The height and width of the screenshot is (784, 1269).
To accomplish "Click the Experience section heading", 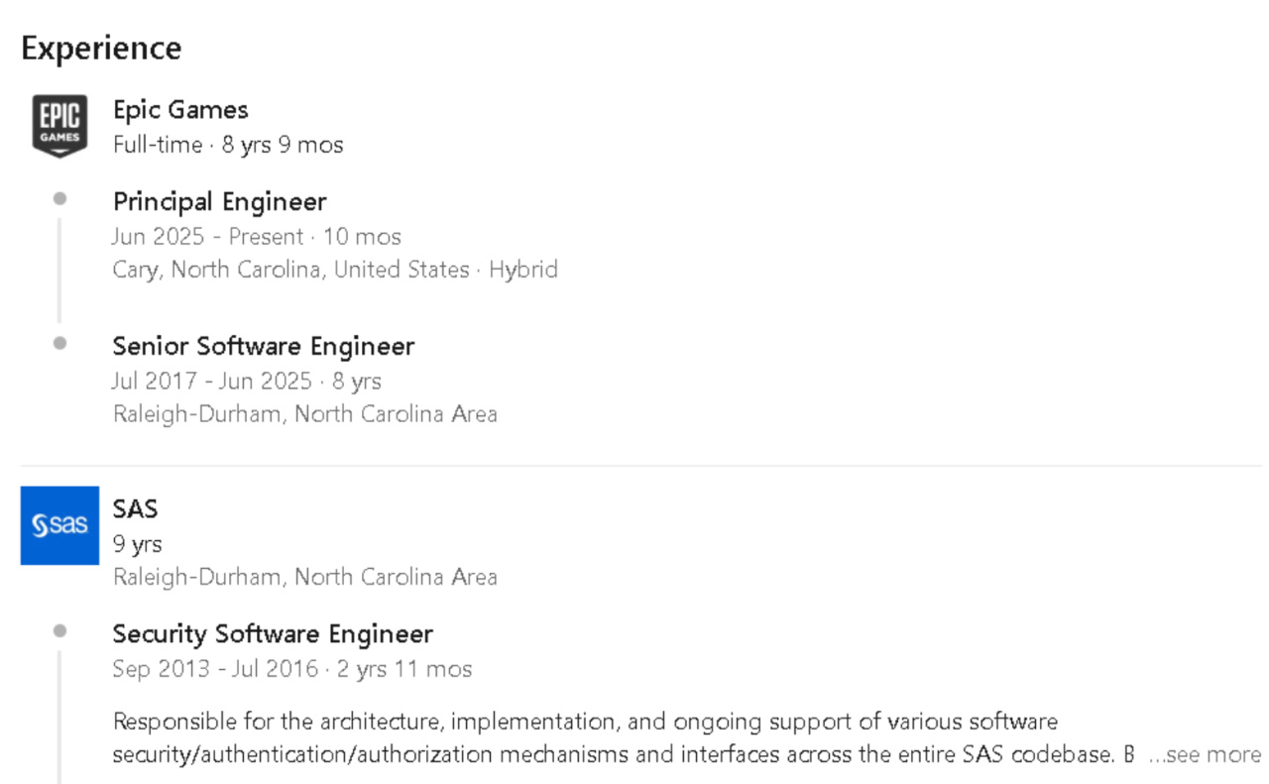I will pos(101,49).
